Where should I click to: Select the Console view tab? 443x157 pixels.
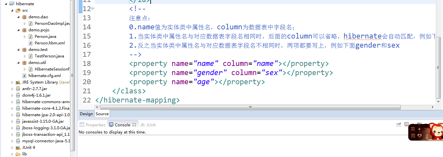122,125
